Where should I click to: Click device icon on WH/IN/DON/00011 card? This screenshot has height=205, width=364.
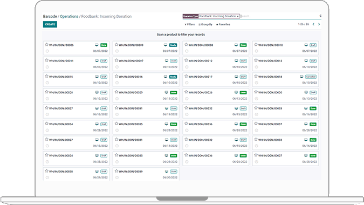tap(97, 61)
